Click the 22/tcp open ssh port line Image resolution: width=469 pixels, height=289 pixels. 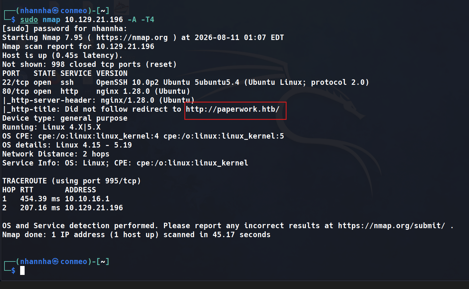[185, 82]
